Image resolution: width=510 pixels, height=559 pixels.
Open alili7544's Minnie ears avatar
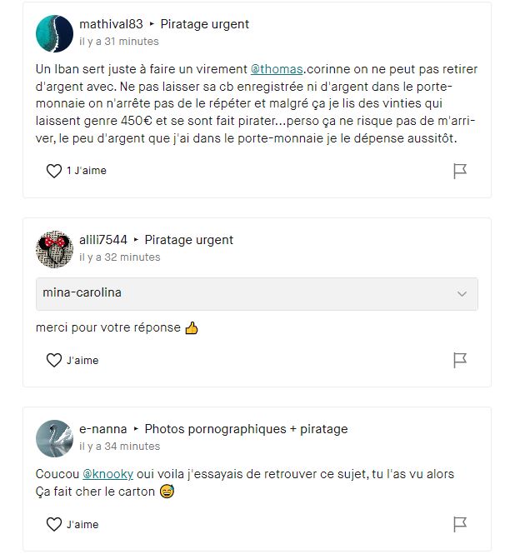click(54, 249)
